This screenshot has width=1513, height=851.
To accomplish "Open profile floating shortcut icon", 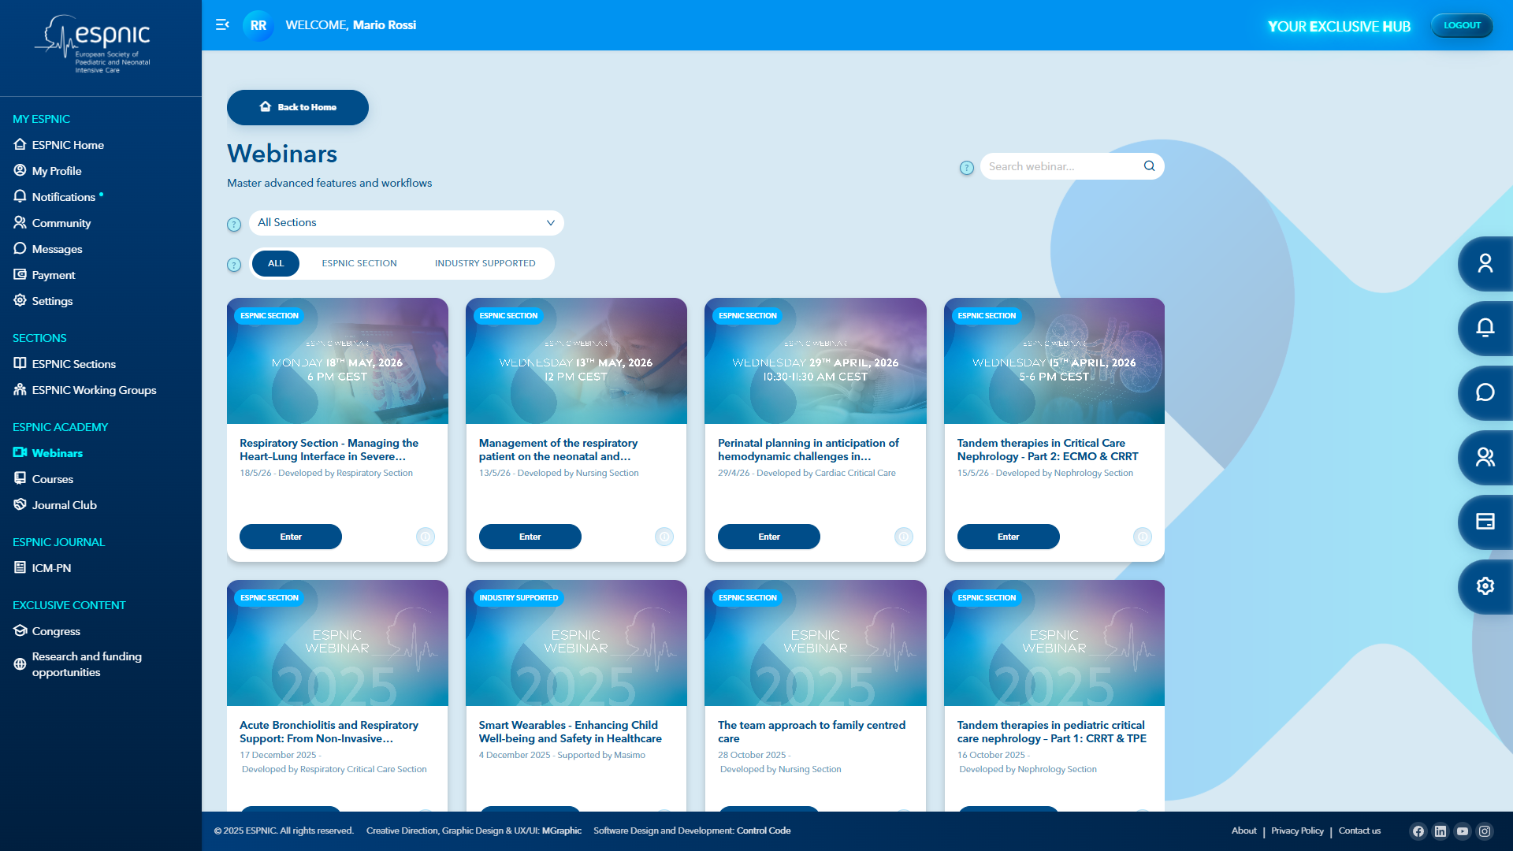I will click(1485, 263).
